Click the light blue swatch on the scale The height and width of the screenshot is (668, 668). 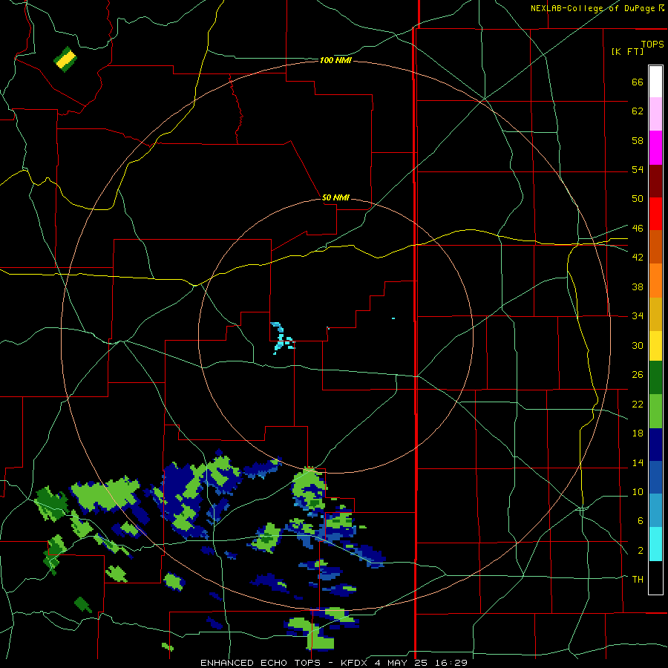point(655,511)
